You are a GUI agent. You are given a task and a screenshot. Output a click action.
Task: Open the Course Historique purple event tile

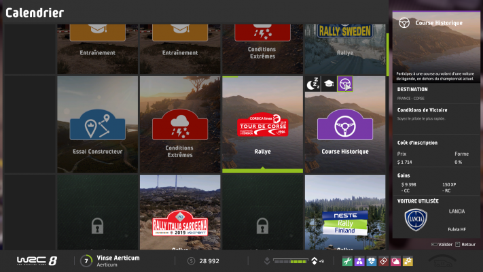pyautogui.click(x=345, y=124)
